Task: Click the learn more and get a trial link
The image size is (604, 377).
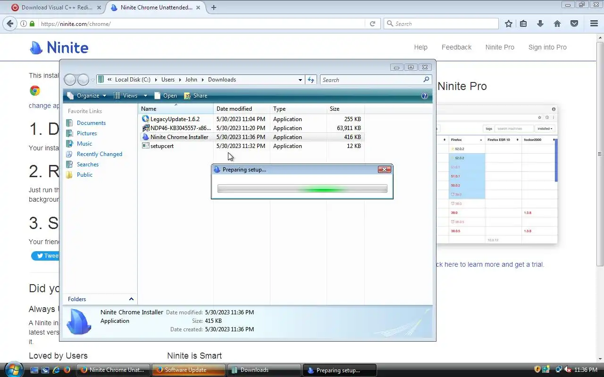Action: pos(490,264)
